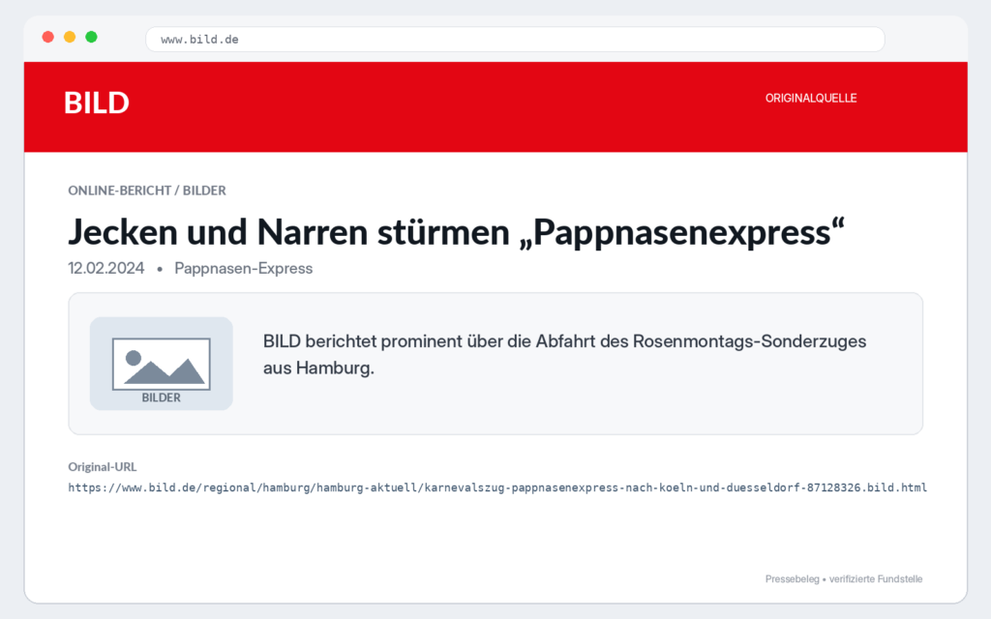Click the 'ONLINE-BERICHT / BILDER' category label
991x619 pixels.
pyautogui.click(x=147, y=191)
